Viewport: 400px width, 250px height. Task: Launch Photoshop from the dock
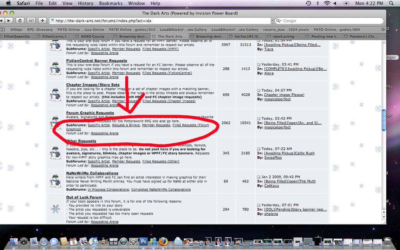click(143, 241)
